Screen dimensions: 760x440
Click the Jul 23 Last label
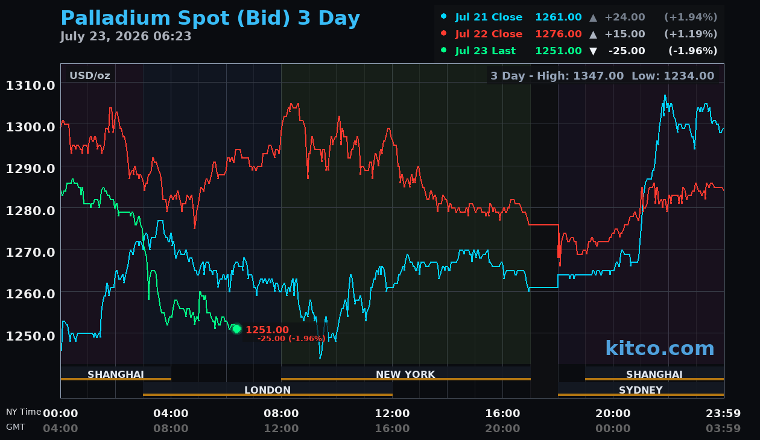tap(486, 51)
